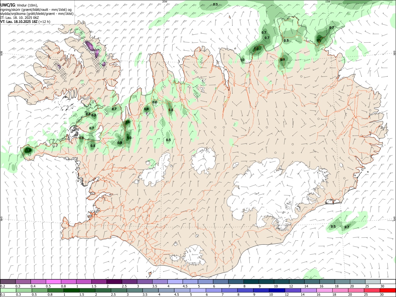Click the 1.0 value just below the 1.3 value
The image size is (396, 297).
click(129, 138)
